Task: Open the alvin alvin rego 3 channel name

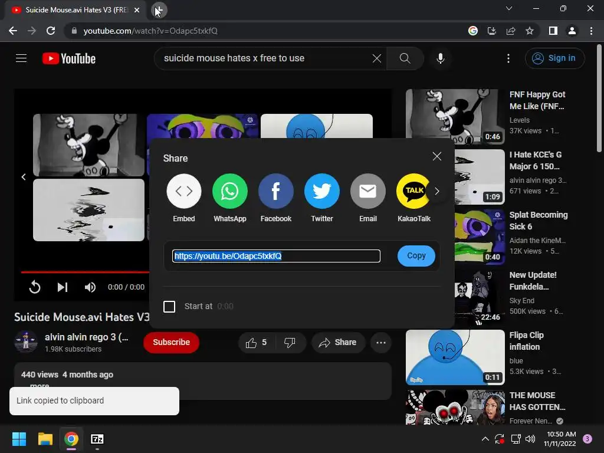Action: tap(87, 337)
